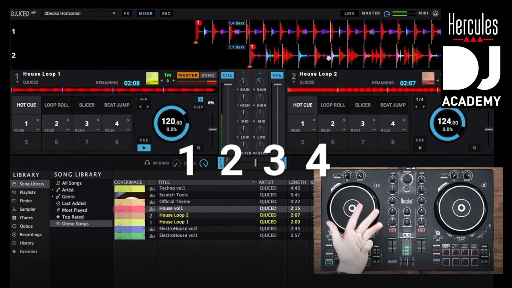Delete deck 1 hot cue 3
This screenshot has width=512, height=288.
98,120
